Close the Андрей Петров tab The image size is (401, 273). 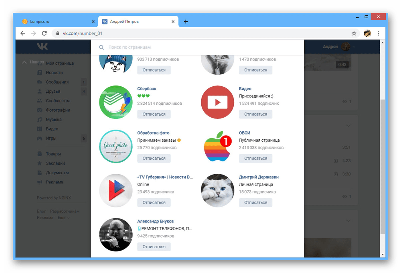(174, 22)
